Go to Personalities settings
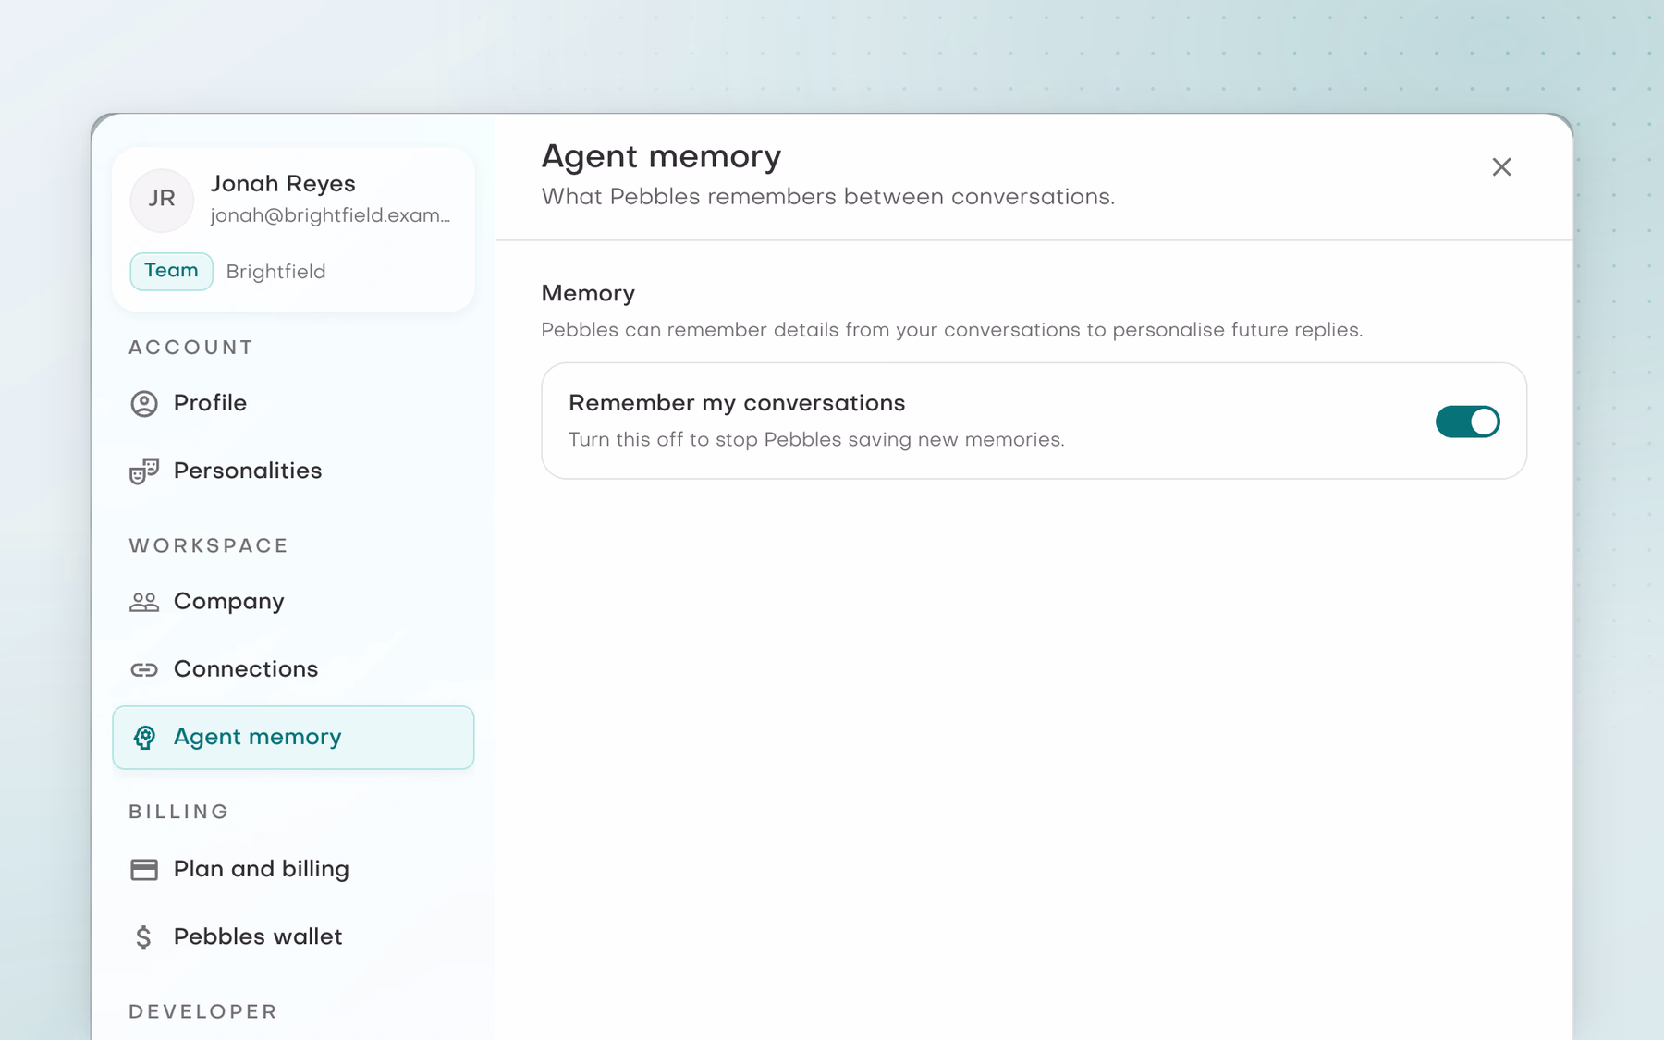 point(293,471)
